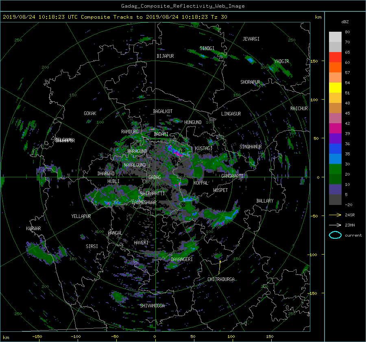Click the orange 60 dBZ legend color

coord(335,68)
